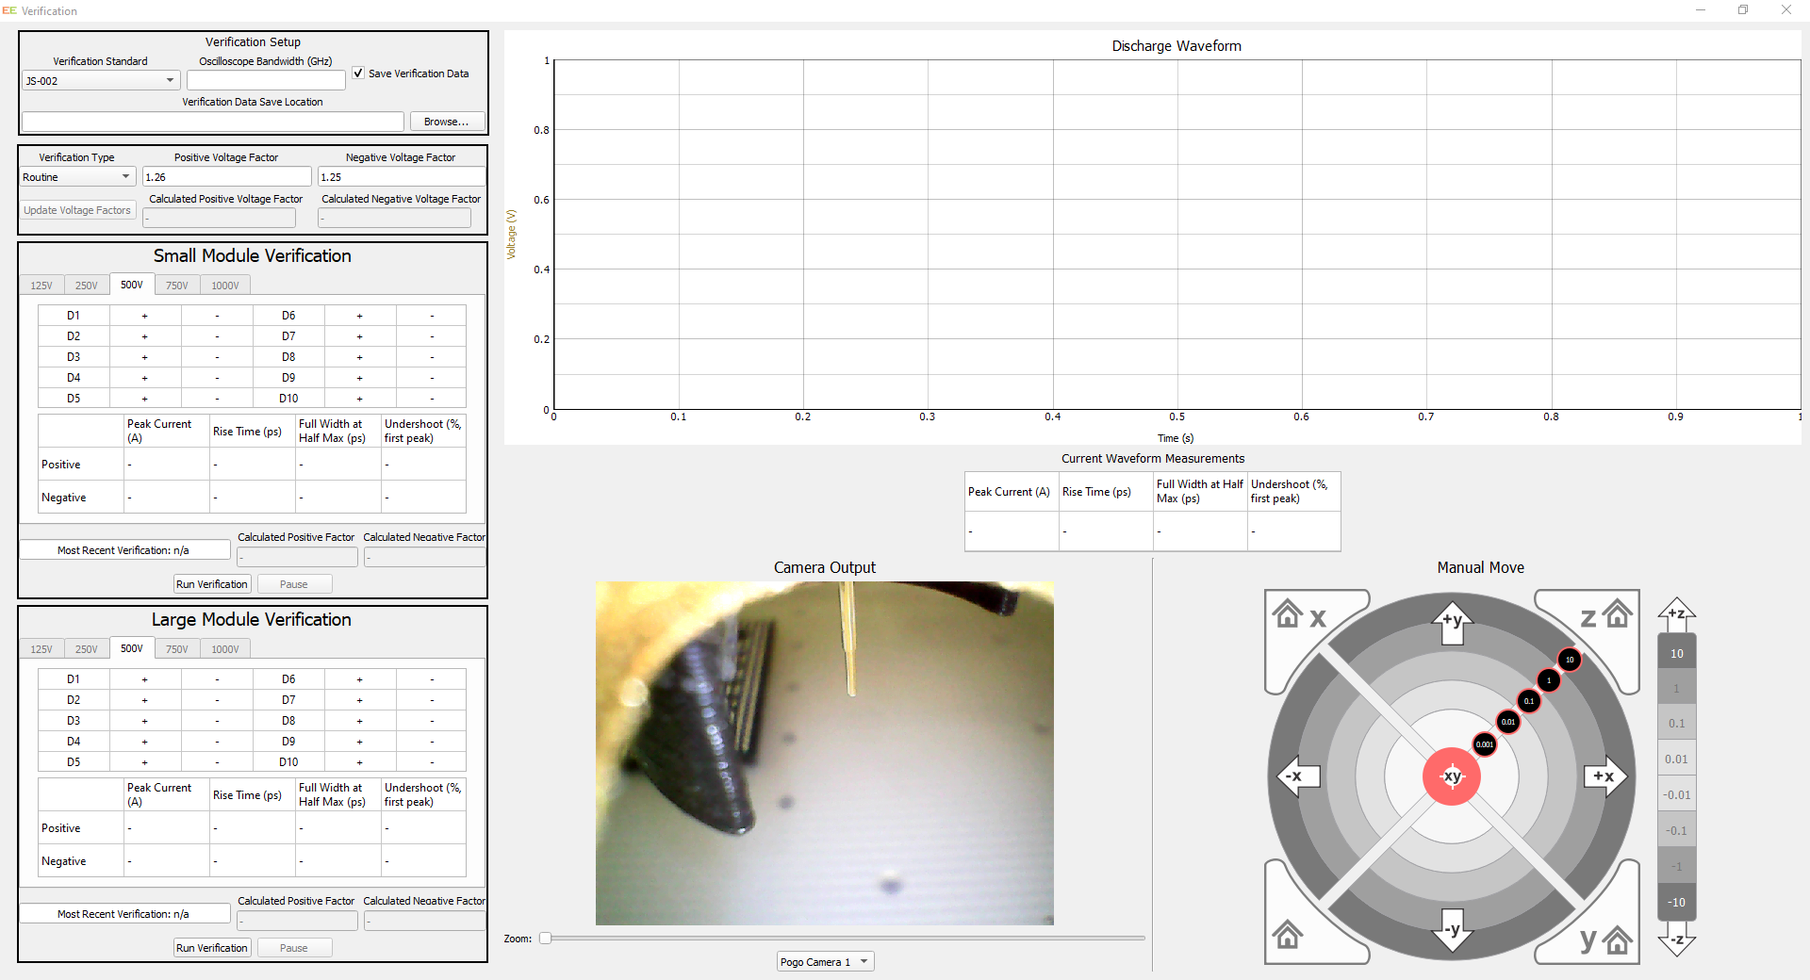
Task: Click the home X axis icon
Action: coord(1302,616)
